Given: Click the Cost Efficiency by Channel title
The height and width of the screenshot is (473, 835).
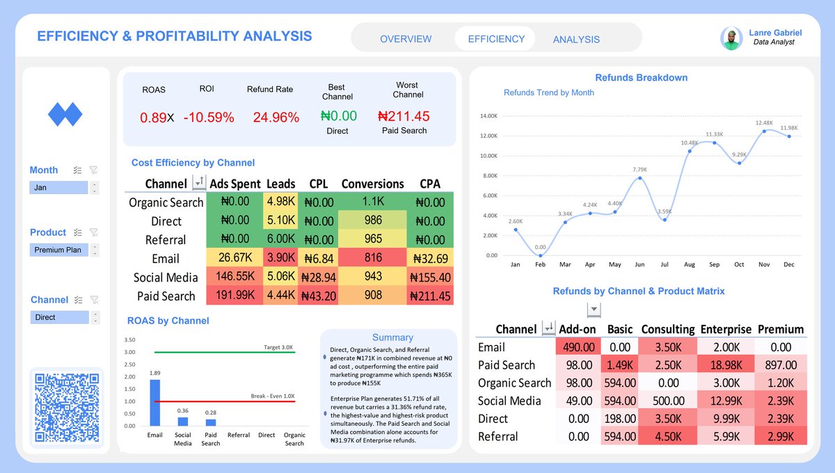Looking at the screenshot, I should (193, 163).
